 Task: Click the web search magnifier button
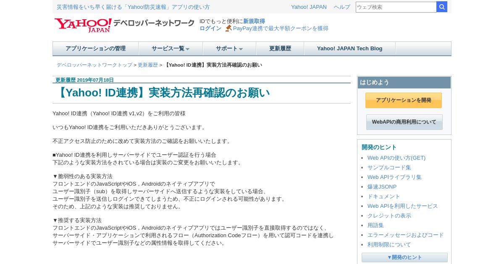point(442,7)
